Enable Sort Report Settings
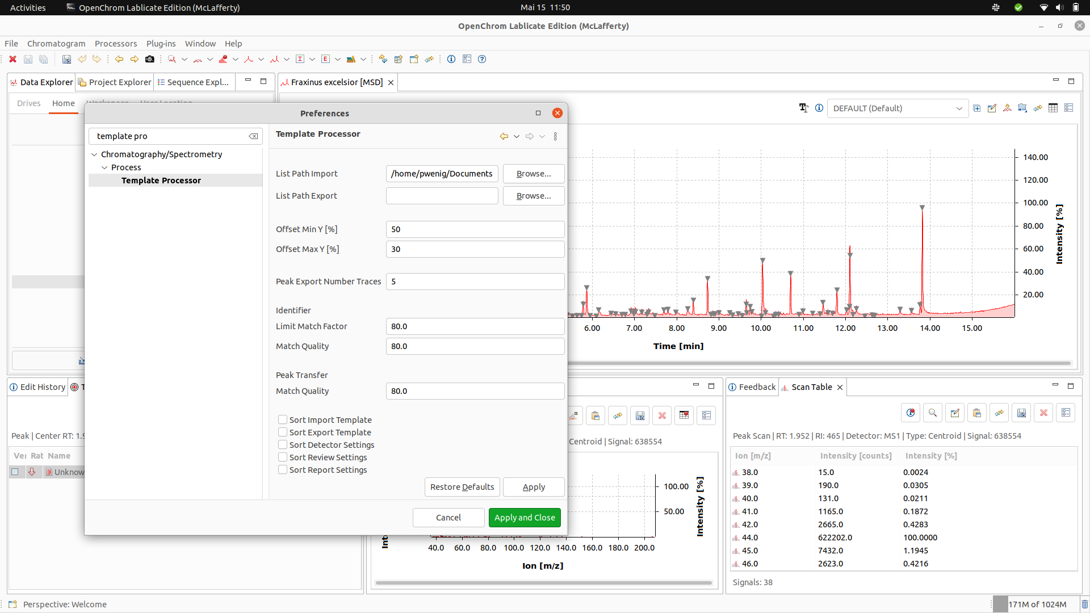 tap(282, 469)
